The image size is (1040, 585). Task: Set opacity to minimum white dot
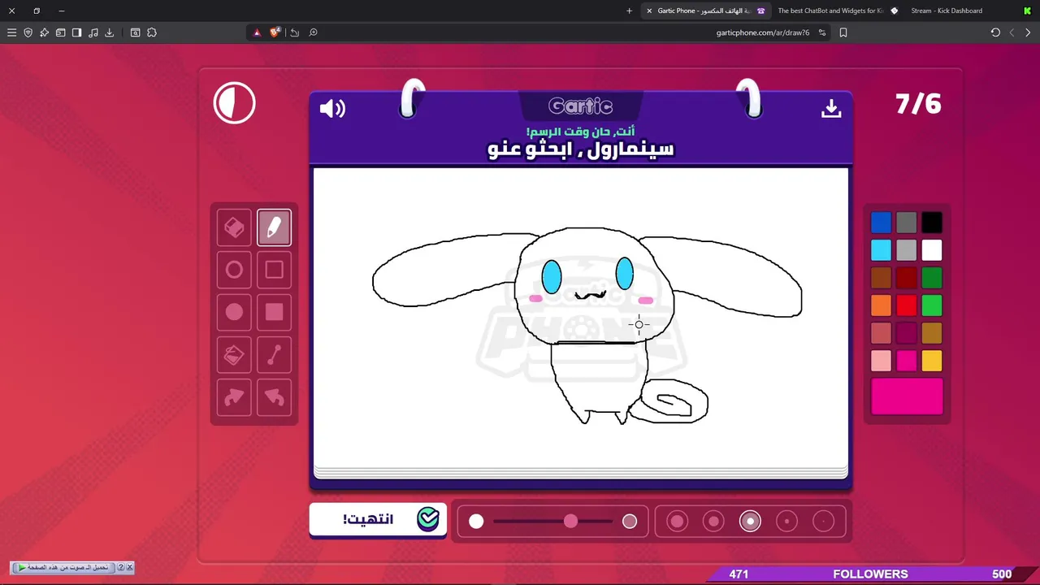[476, 522]
